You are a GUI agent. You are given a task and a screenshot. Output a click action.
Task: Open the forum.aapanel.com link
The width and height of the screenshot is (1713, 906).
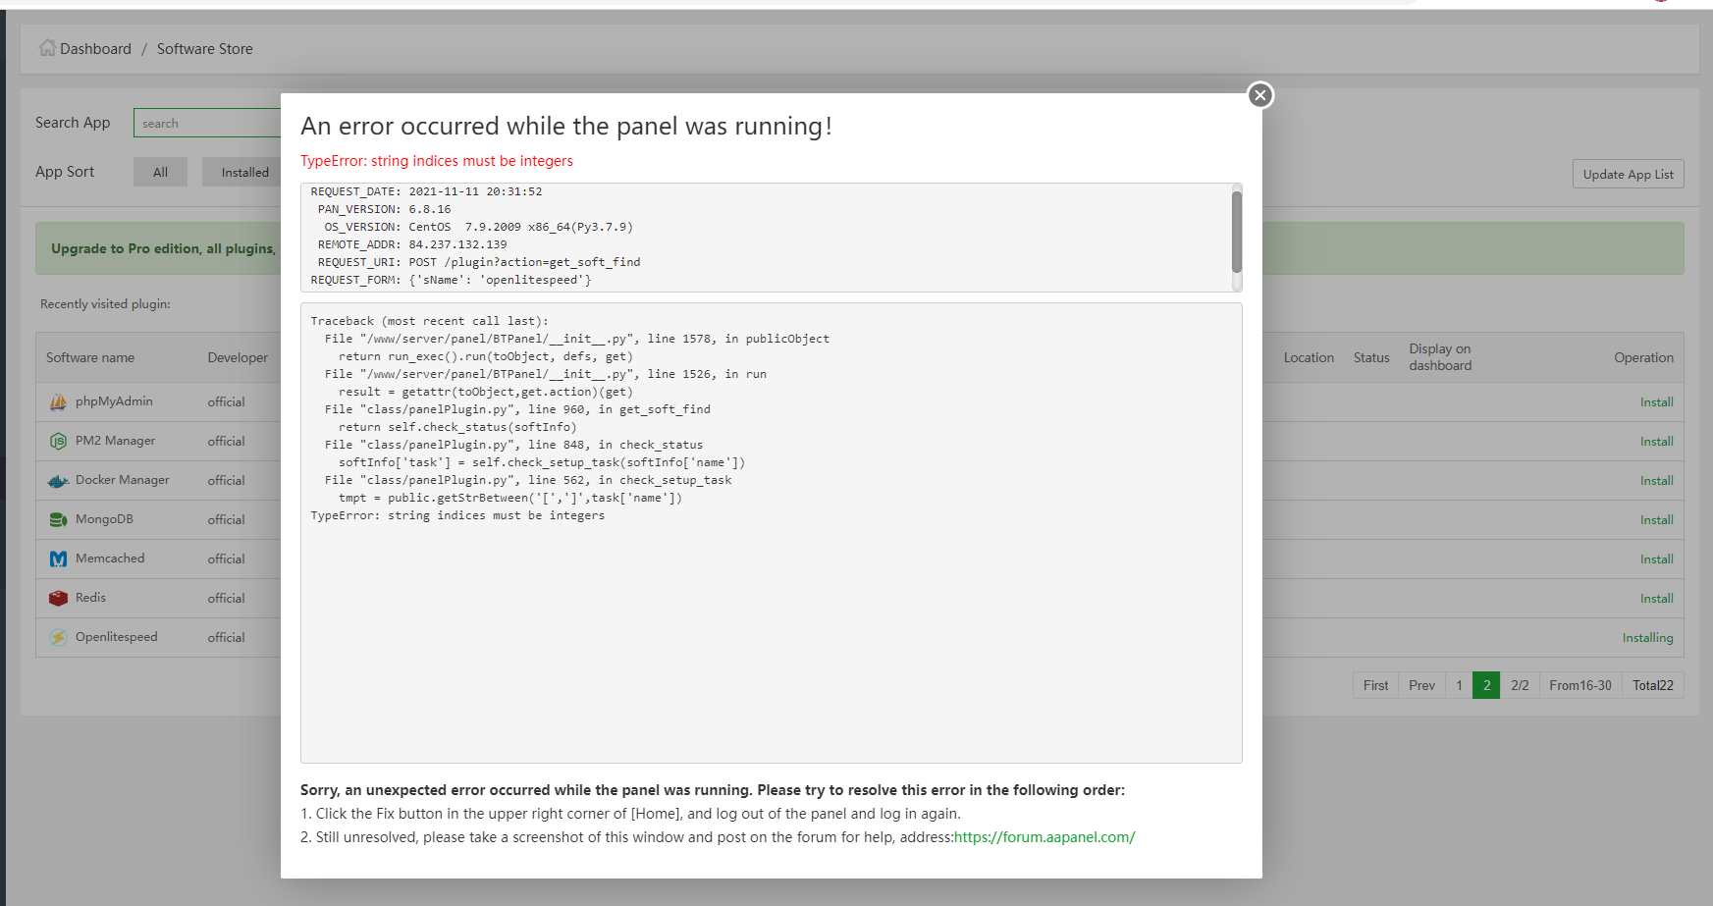click(x=1044, y=837)
